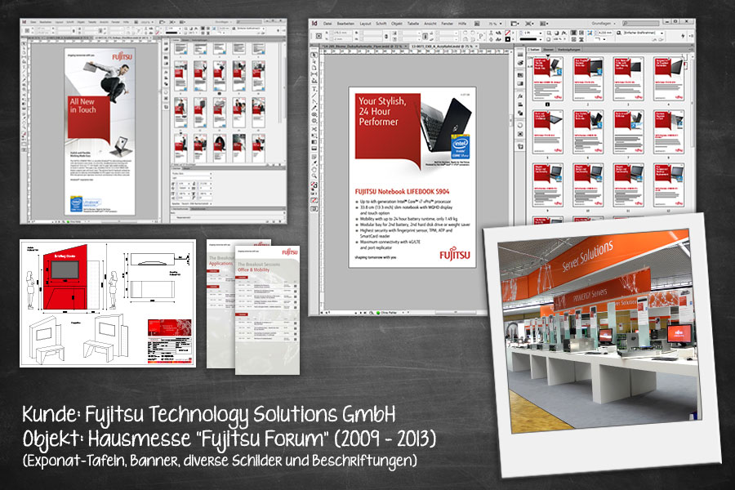Toggle the view mode button in LIFEBOOK window toolbox
The image size is (735, 490).
(314, 209)
